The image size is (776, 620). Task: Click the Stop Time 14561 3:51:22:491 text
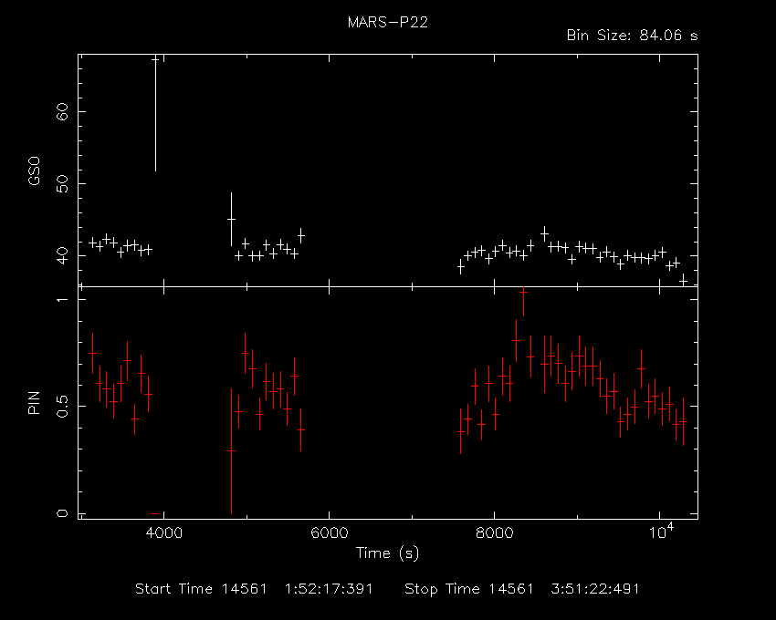point(522,589)
